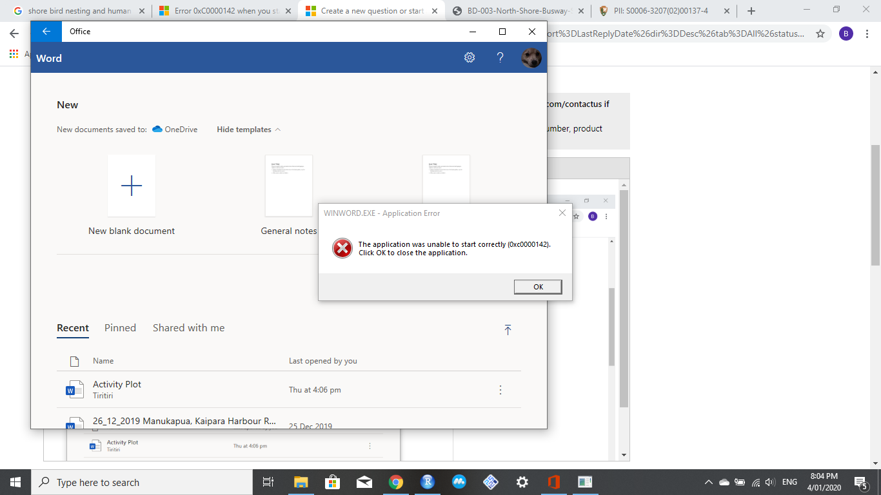Screen dimensions: 881x495
Task: Click the Chrome page vertical scrollbar
Action: coord(875,205)
